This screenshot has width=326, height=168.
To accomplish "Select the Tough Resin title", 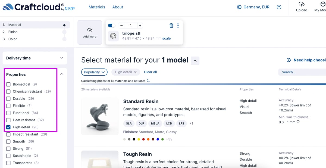I will (137, 154).
